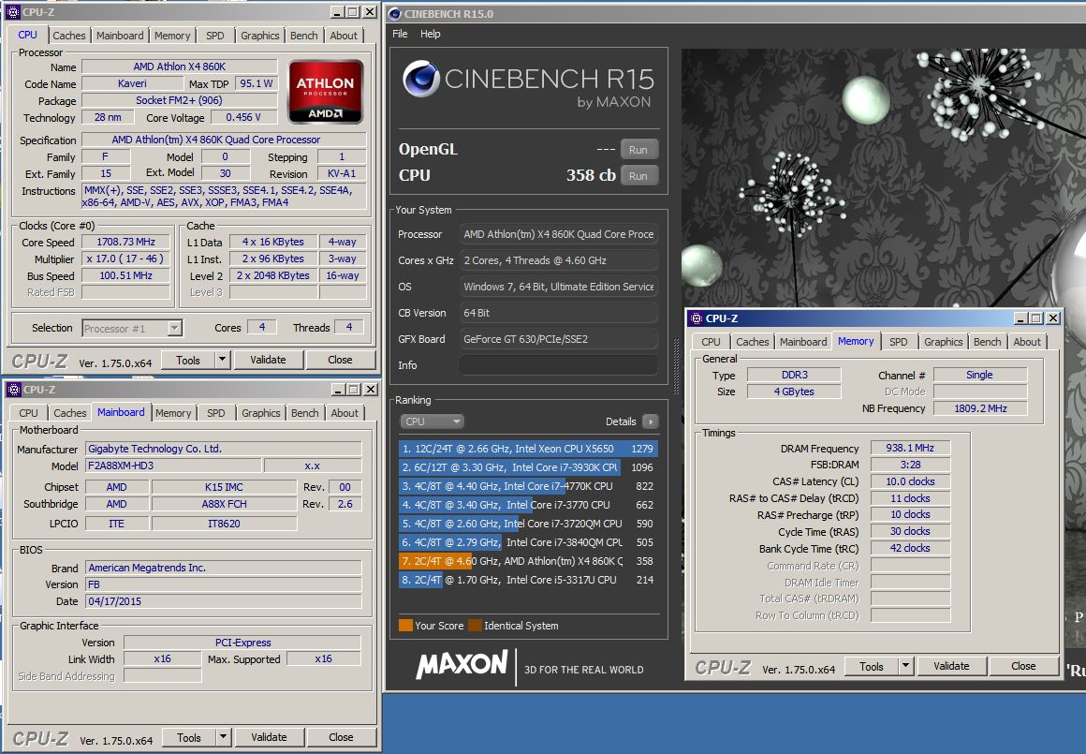
Task: Select the Memory tab in the CPU-Z Mainboard window
Action: coord(173,413)
